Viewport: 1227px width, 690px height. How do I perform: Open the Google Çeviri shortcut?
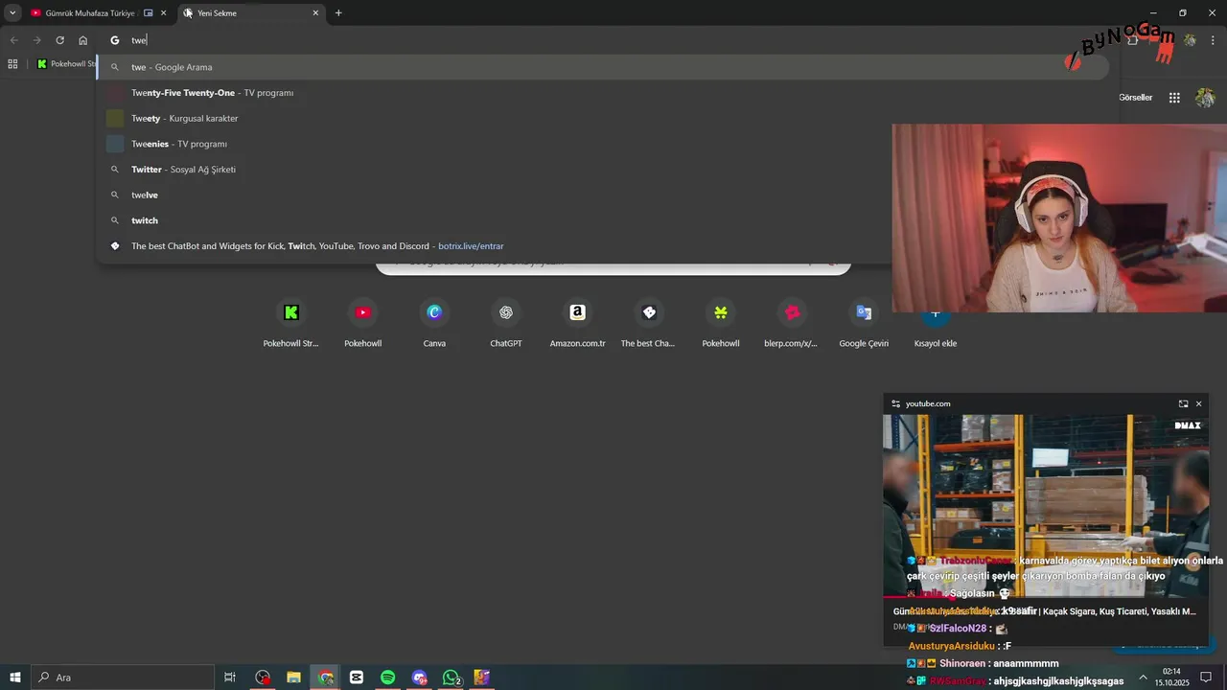(x=864, y=324)
